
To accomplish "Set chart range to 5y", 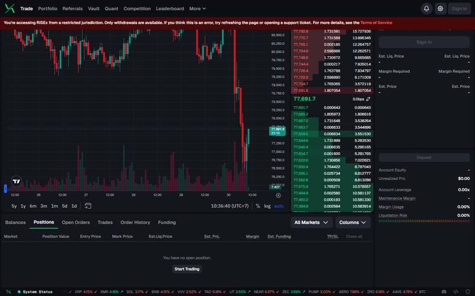I will (14, 206).
